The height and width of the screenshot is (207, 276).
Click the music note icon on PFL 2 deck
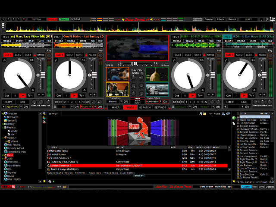(x=174, y=60)
